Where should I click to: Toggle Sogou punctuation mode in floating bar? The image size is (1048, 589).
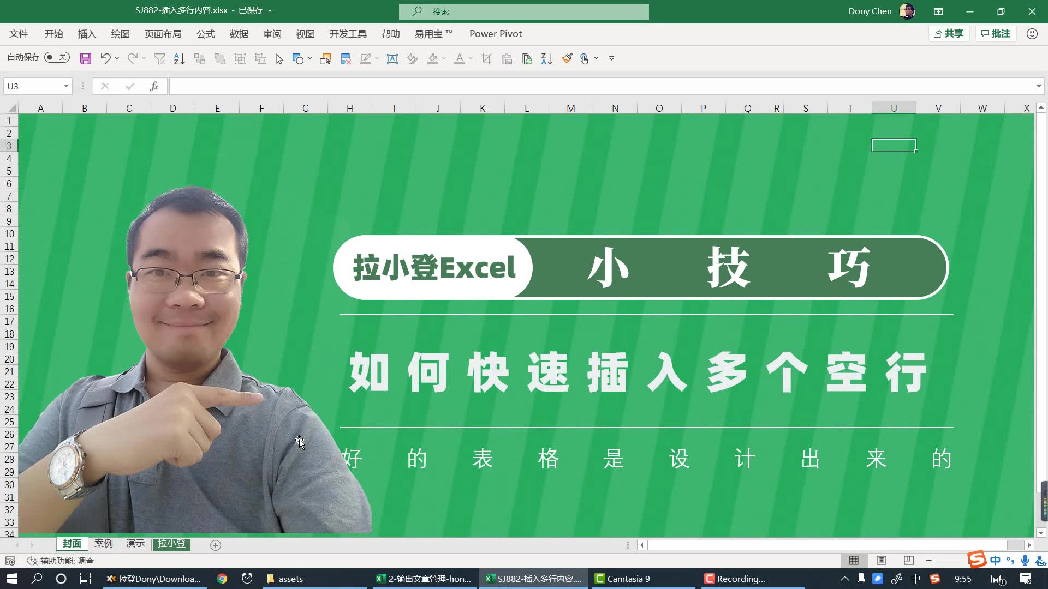(1010, 561)
